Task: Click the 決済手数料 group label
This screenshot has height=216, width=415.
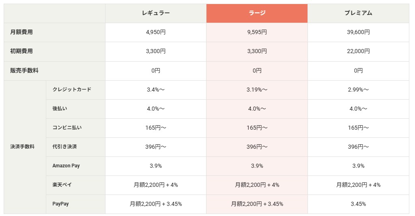Action: [x=22, y=147]
